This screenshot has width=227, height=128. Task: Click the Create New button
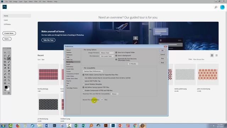9,33
